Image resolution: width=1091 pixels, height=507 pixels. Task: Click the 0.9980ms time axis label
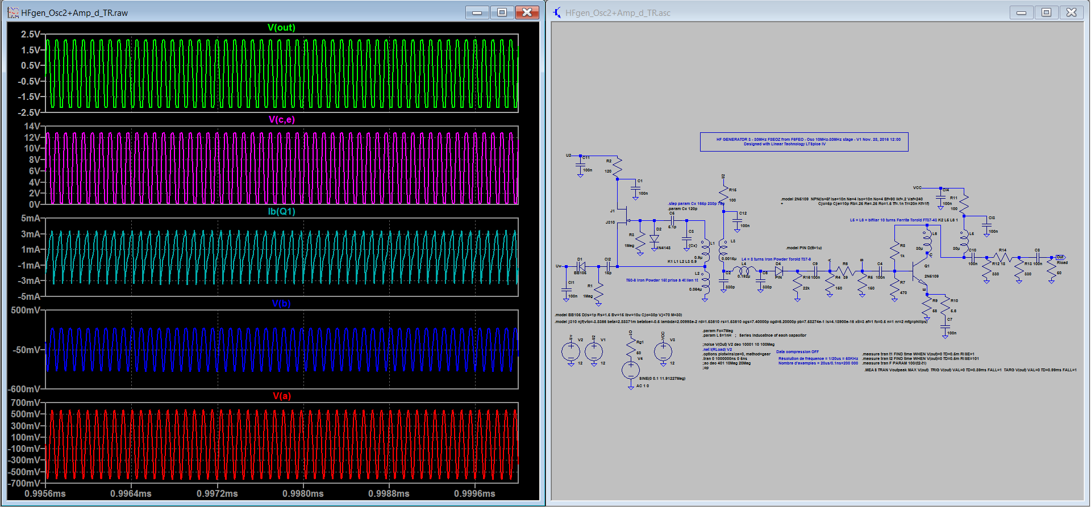click(303, 493)
